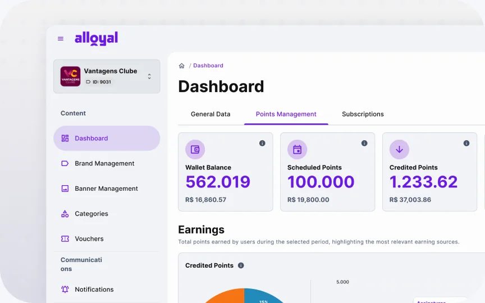Screen dimensions: 485x303
Task: Open Dashboard in the sidebar
Action: click(107, 138)
